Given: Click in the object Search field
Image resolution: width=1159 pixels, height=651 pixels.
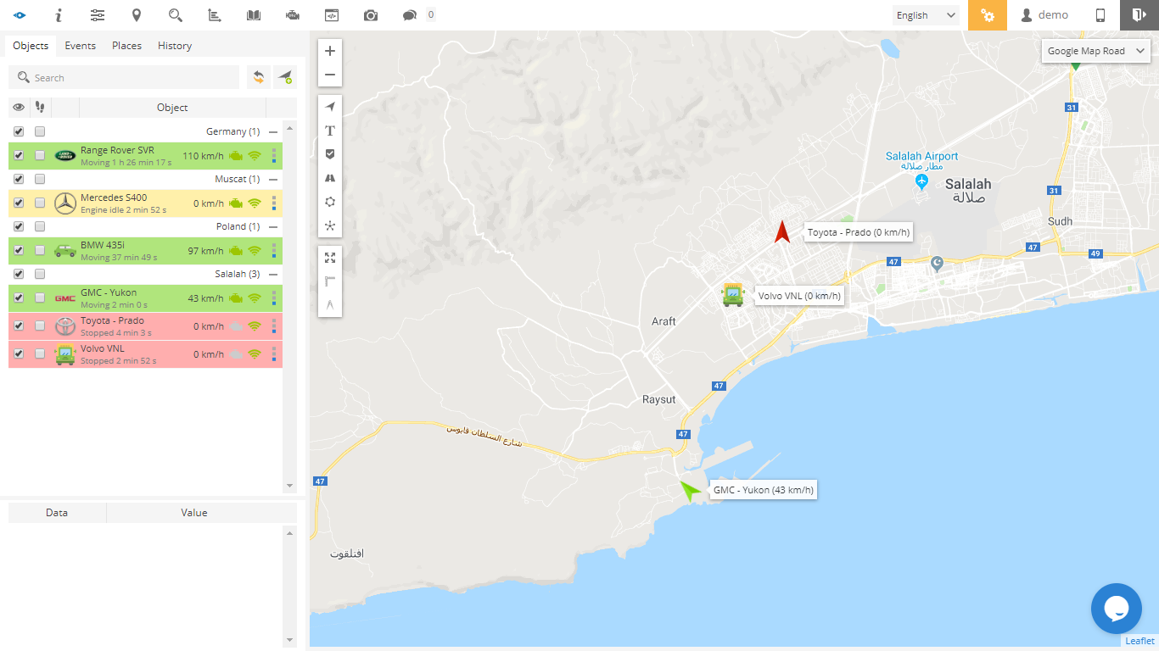Looking at the screenshot, I should coord(124,77).
